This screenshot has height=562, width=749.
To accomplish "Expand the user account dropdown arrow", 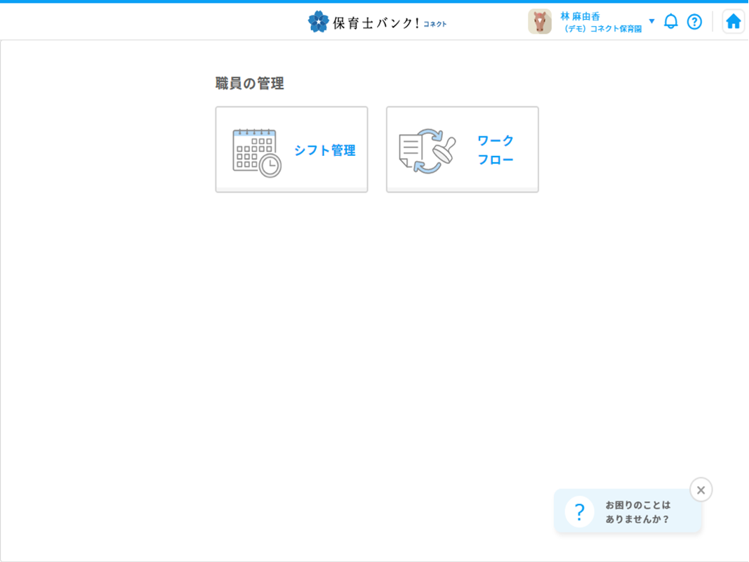I will 651,21.
